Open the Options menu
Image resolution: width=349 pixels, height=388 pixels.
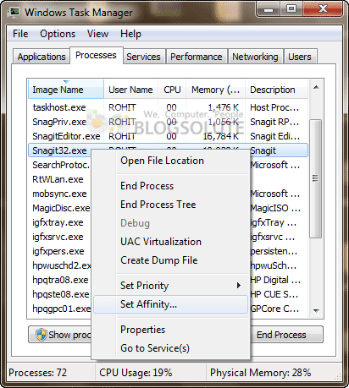point(58,34)
